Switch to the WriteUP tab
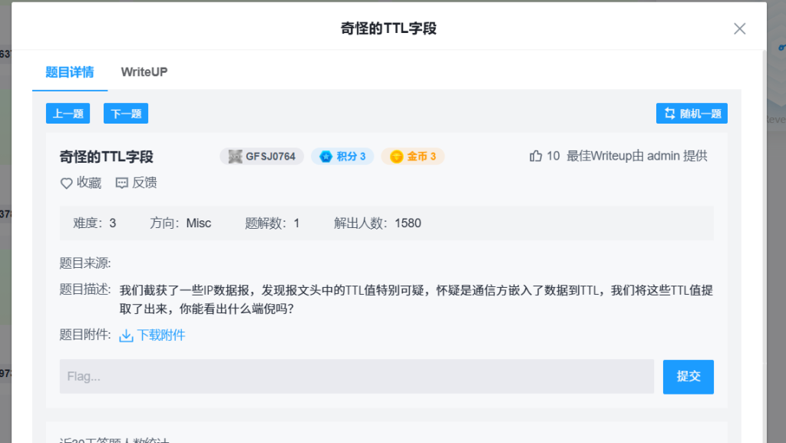This screenshot has width=786, height=443. pos(144,72)
